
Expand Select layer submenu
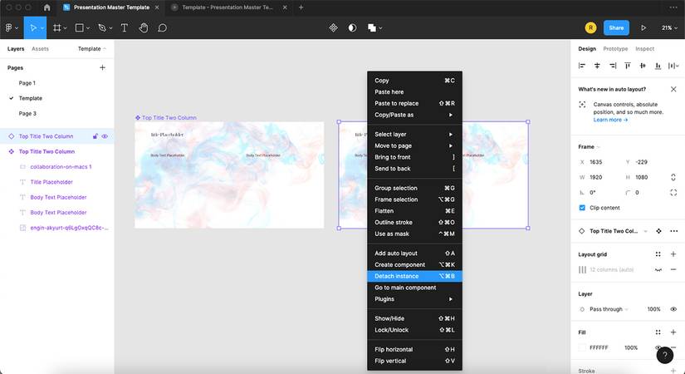tap(414, 135)
